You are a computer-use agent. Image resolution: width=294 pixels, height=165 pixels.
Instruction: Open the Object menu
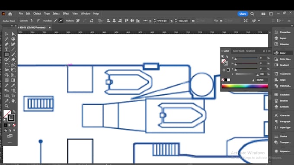click(x=37, y=14)
